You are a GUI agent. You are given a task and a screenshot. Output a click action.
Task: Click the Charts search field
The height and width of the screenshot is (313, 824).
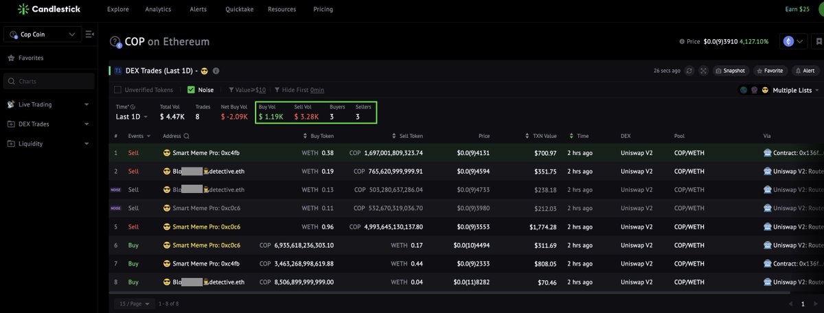[x=49, y=81]
